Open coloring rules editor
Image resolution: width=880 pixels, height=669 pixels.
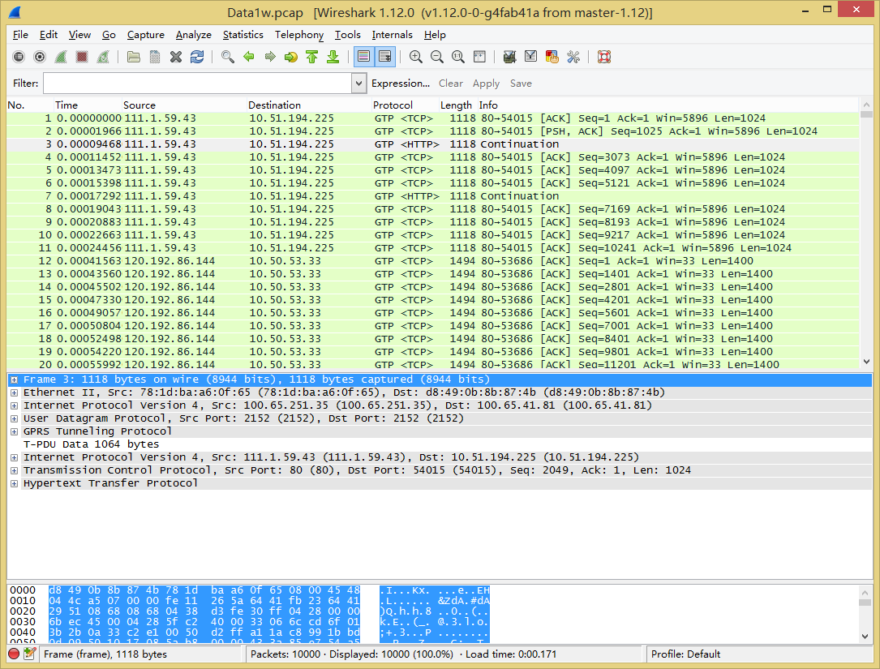pyautogui.click(x=552, y=57)
